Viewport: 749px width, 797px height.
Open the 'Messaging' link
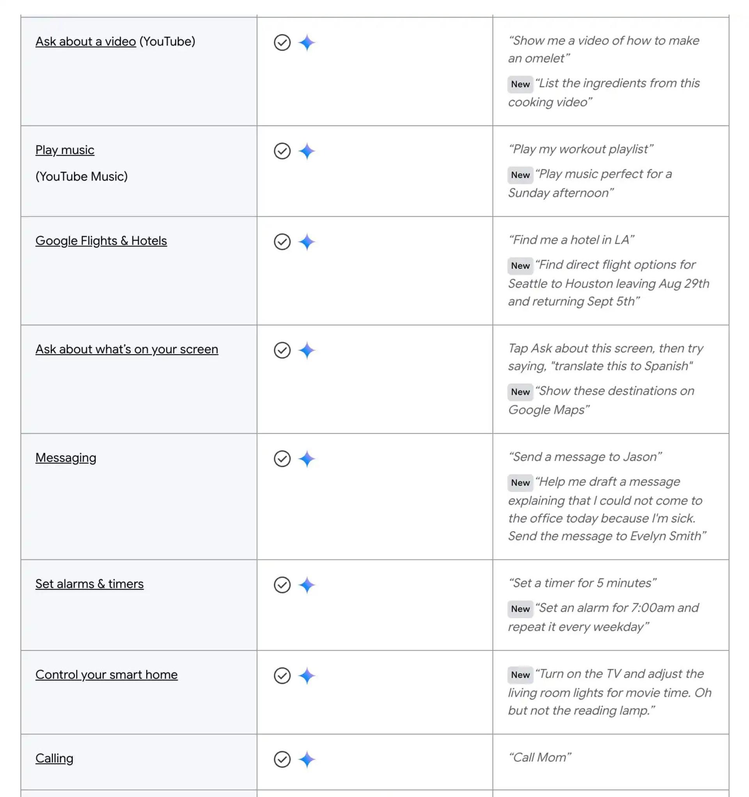66,458
